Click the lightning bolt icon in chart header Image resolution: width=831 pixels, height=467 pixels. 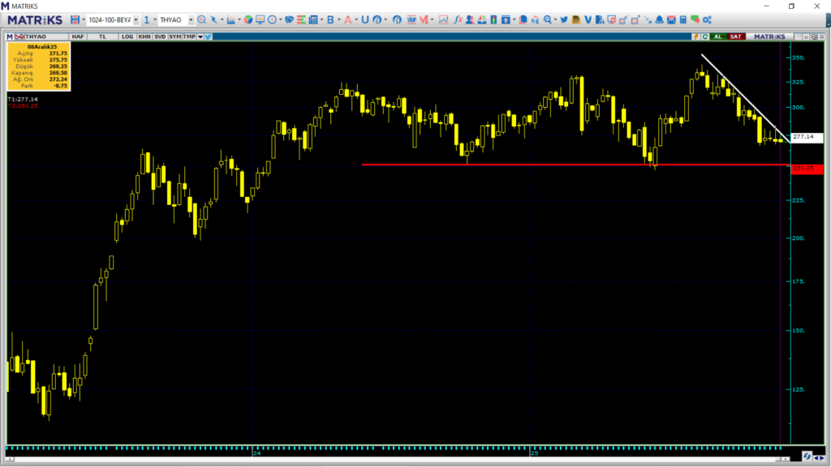coord(695,36)
